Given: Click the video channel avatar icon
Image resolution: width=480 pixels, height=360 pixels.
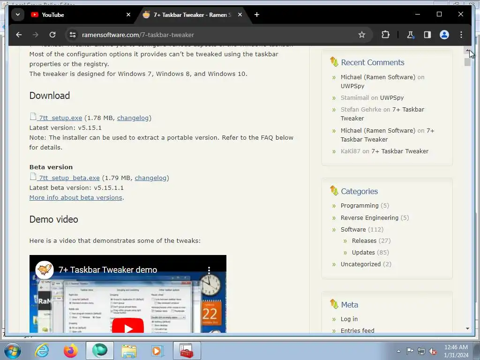Looking at the screenshot, I should (x=45, y=270).
